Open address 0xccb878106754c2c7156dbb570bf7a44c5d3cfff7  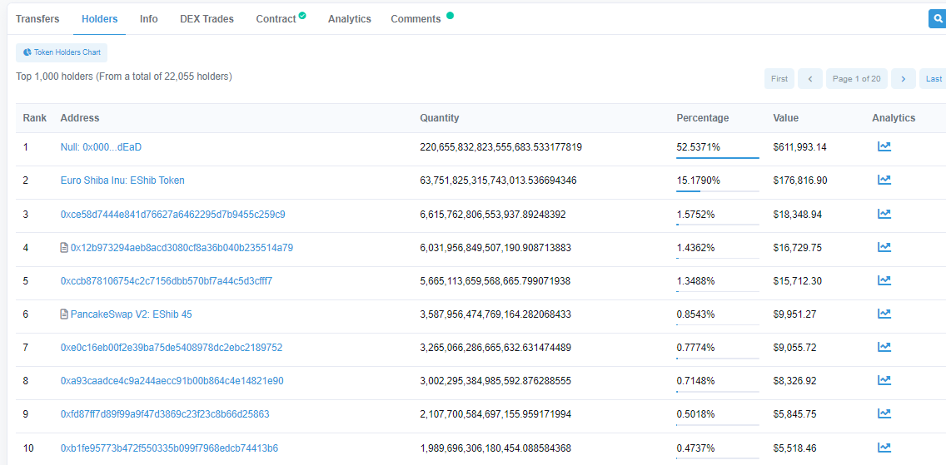click(x=167, y=280)
